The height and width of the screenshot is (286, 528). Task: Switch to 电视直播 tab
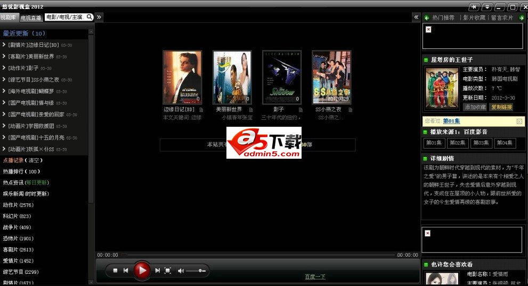click(x=31, y=18)
